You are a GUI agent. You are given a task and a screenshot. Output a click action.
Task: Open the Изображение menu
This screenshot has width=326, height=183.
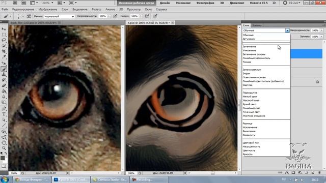[x=47, y=9]
